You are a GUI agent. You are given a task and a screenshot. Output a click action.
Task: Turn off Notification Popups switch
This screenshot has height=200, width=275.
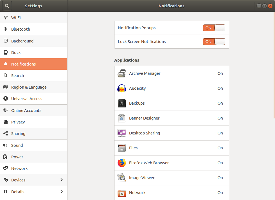(x=214, y=28)
